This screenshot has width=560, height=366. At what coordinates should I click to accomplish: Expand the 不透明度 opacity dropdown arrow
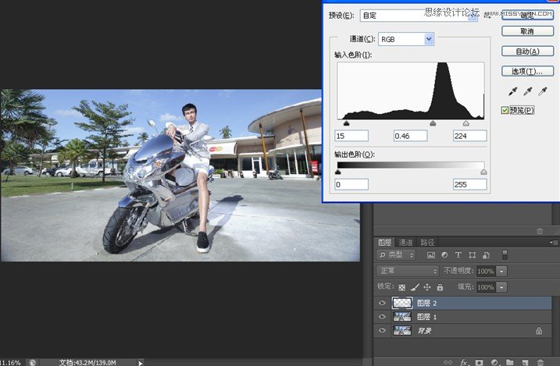(x=502, y=271)
